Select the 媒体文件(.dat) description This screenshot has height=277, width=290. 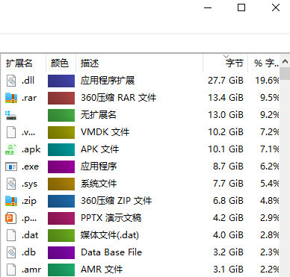110,235
